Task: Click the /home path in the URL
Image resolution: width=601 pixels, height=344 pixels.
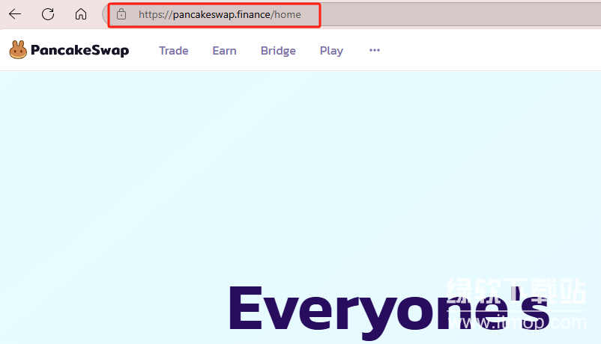Action: (286, 14)
